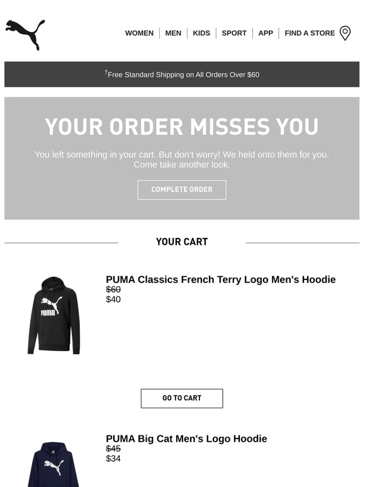
Task: Open the free standard shipping banner
Action: (182, 74)
